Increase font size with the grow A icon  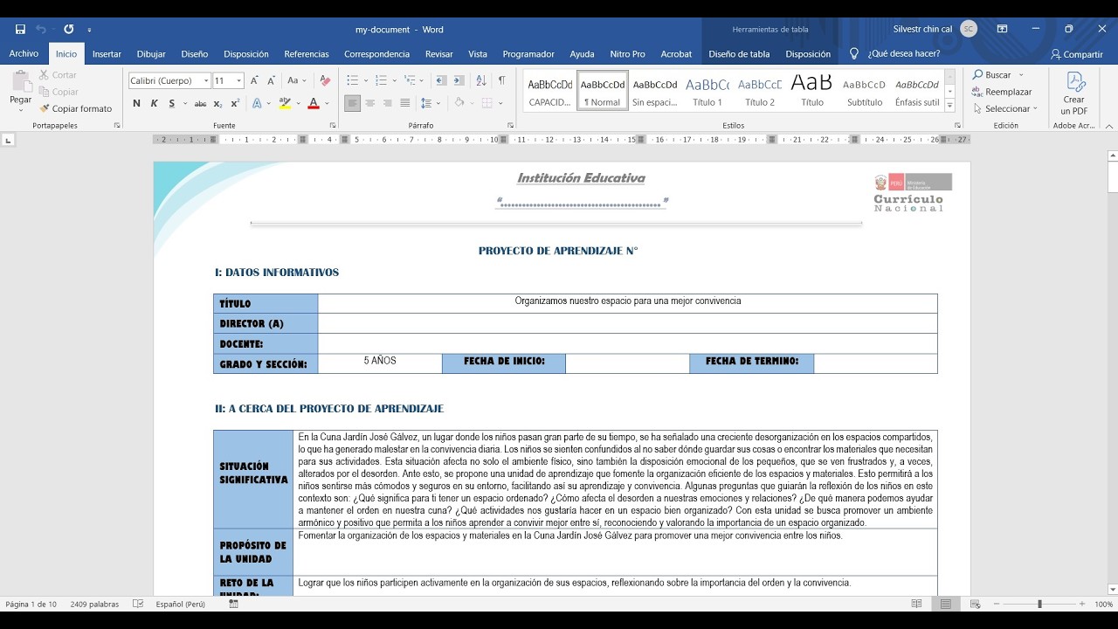[254, 80]
